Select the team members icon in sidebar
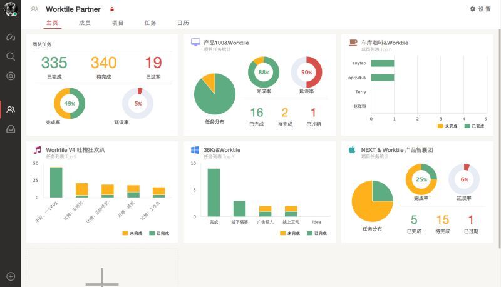 pyautogui.click(x=10, y=109)
